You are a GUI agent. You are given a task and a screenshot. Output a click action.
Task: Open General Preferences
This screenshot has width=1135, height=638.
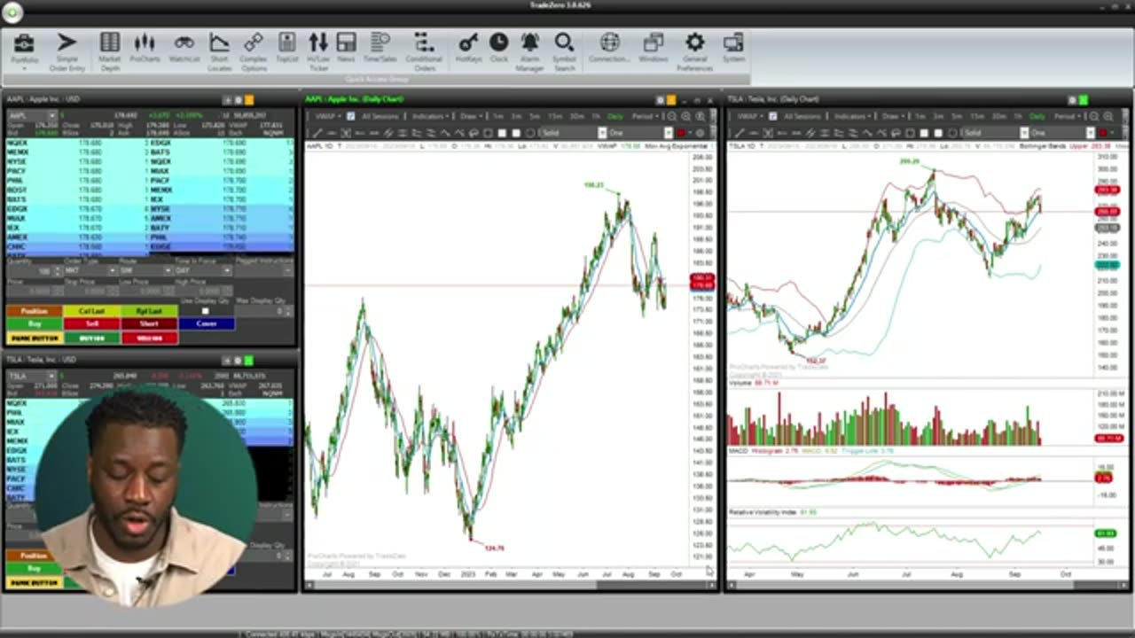694,51
